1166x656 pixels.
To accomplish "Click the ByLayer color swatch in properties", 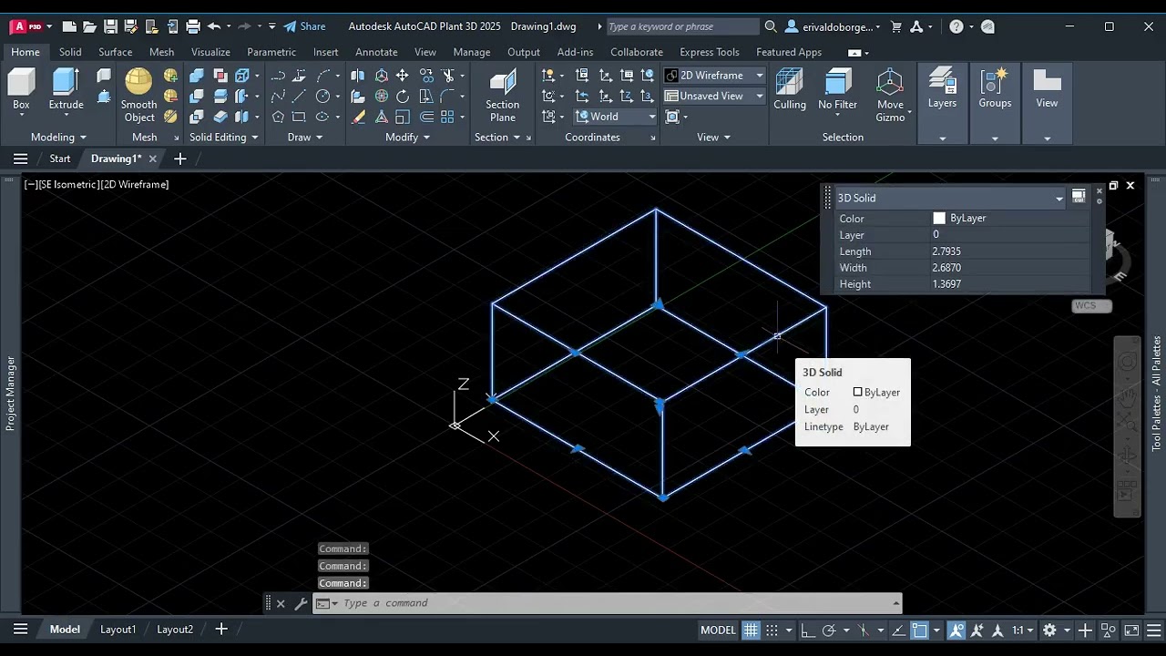I will [939, 219].
